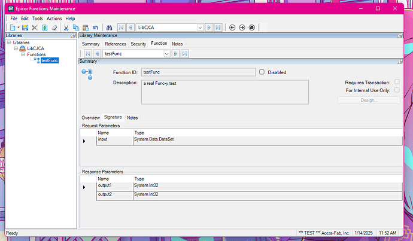Click the Function ID field

click(198, 72)
